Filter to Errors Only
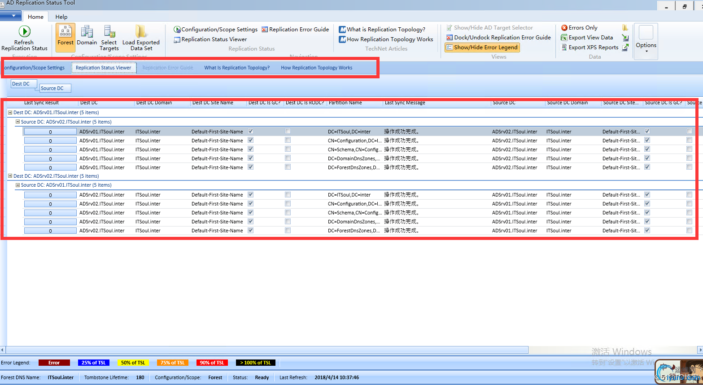Screen dimensions: 703x385 (x=579, y=28)
